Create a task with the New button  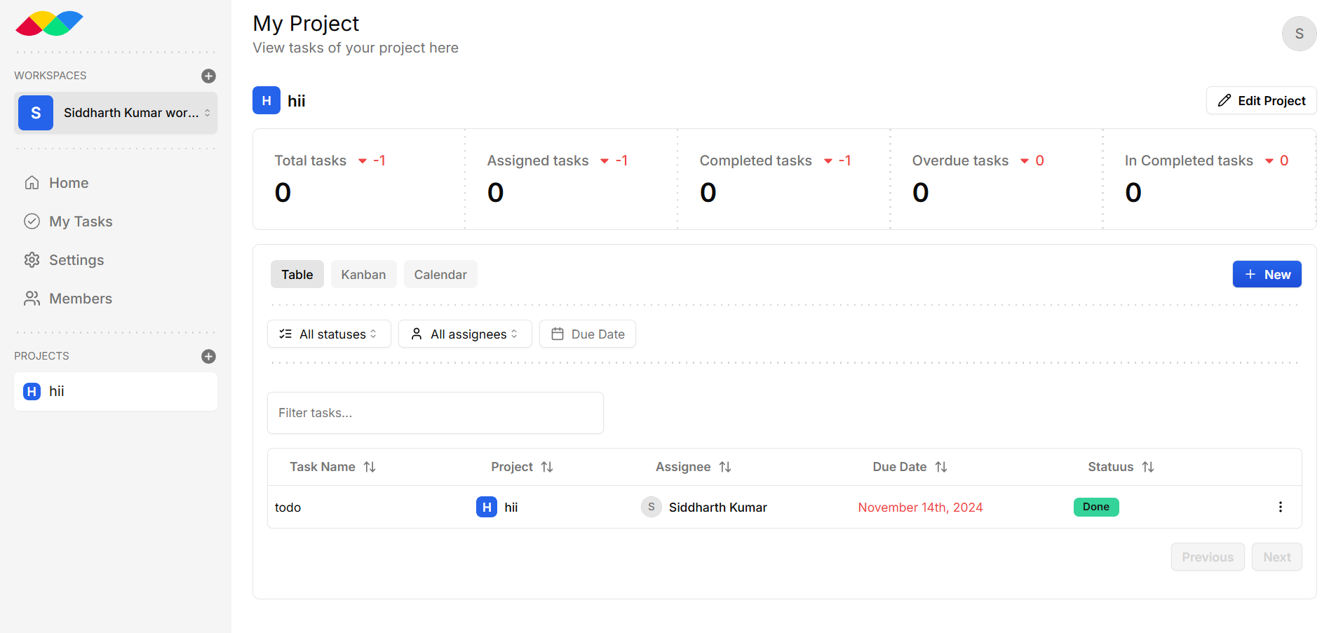(1267, 275)
